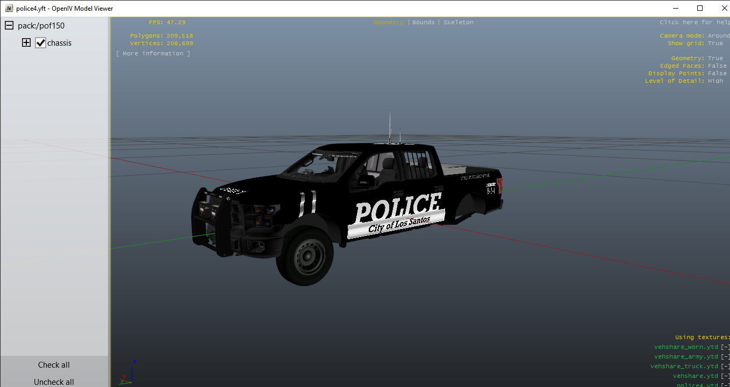Screen dimensions: 730x387
Task: Click the 'Click here for help' link
Action: pos(694,23)
